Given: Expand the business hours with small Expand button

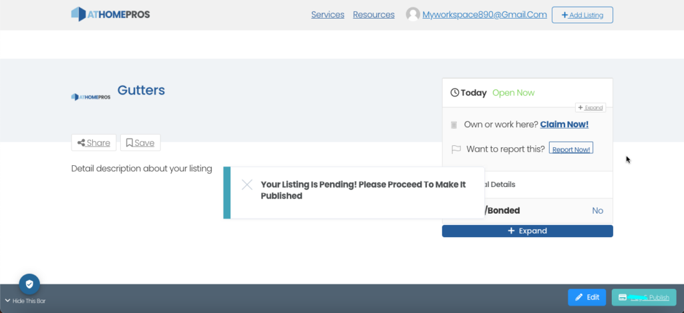Looking at the screenshot, I should [590, 107].
